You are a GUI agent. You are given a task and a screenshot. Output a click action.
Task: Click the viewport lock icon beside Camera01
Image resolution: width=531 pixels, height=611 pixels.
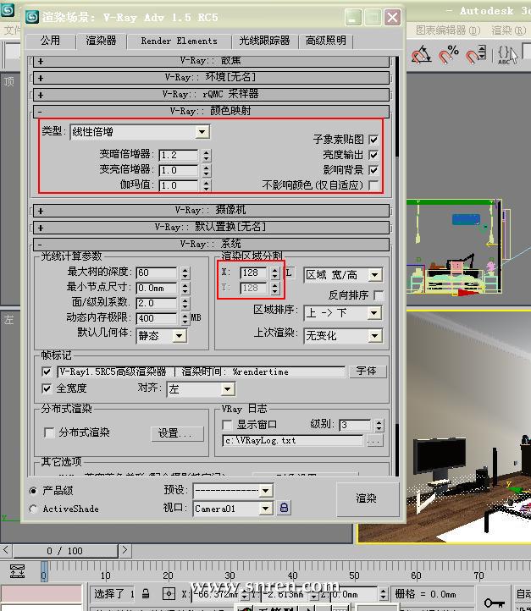pos(285,508)
